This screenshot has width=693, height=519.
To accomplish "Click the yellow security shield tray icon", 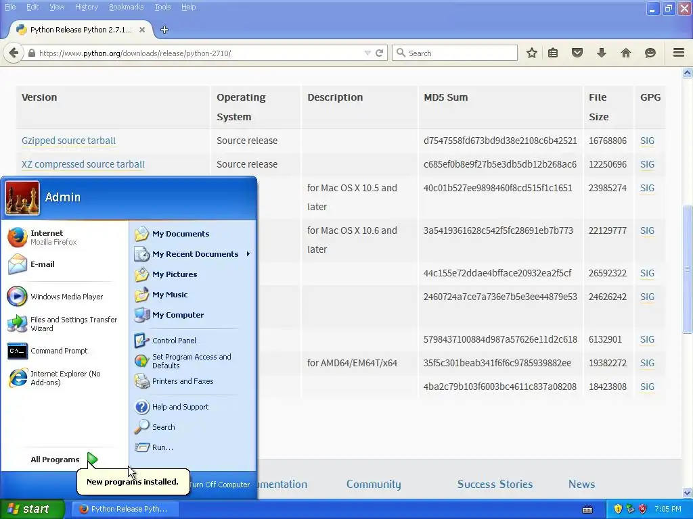I will tap(618, 509).
